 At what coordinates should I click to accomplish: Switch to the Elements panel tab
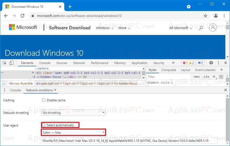(27, 63)
